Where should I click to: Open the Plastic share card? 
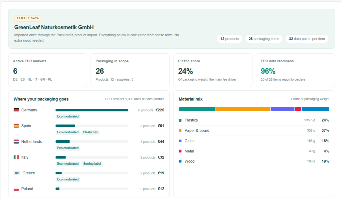click(x=213, y=70)
